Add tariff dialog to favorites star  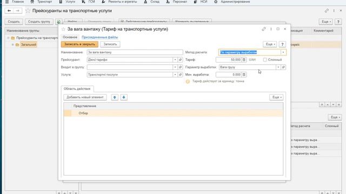click(63, 29)
